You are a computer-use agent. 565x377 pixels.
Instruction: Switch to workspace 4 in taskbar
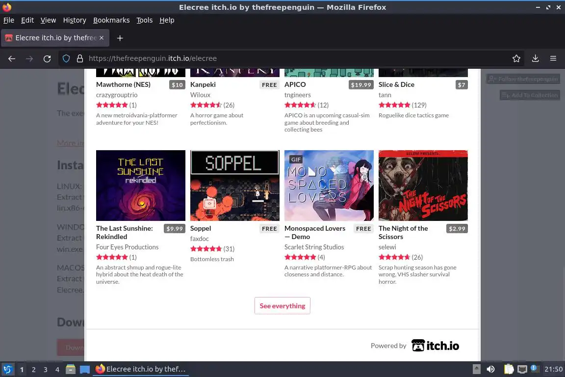(x=57, y=370)
